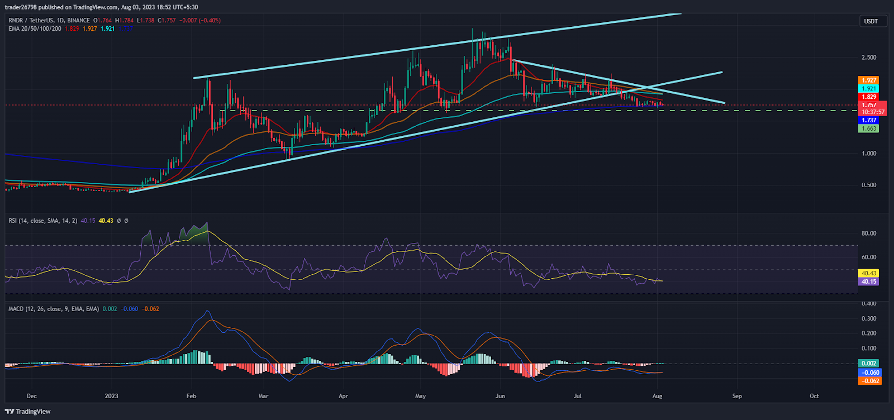Viewport: 894px width, 420px height.
Task: Click the cyan 1.921 EMA price label
Action: click(869, 88)
